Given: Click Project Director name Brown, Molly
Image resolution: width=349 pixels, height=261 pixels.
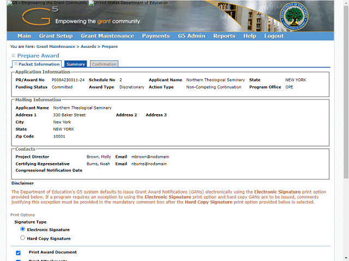Looking at the screenshot, I should click(99, 157).
